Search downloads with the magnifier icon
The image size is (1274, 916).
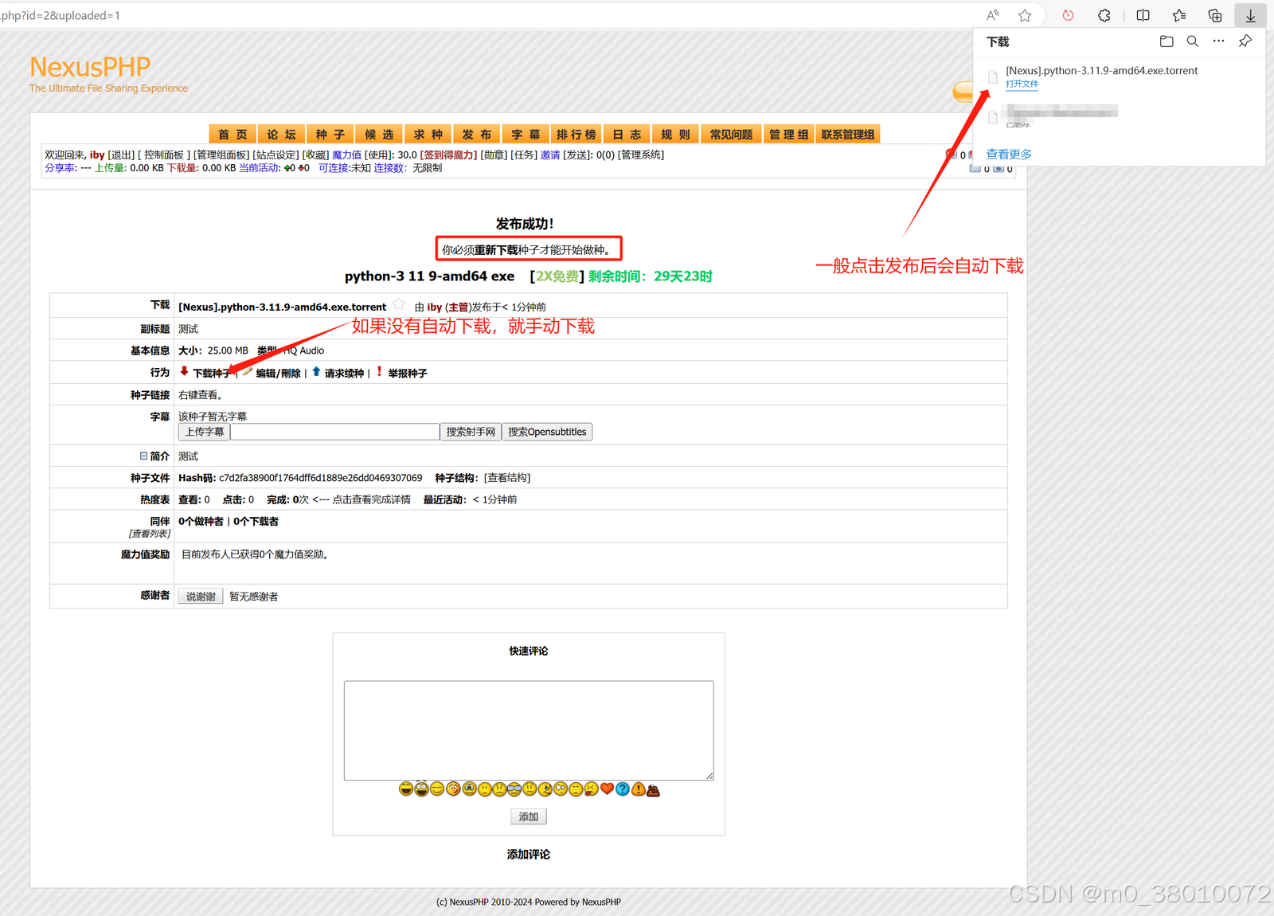click(1192, 41)
